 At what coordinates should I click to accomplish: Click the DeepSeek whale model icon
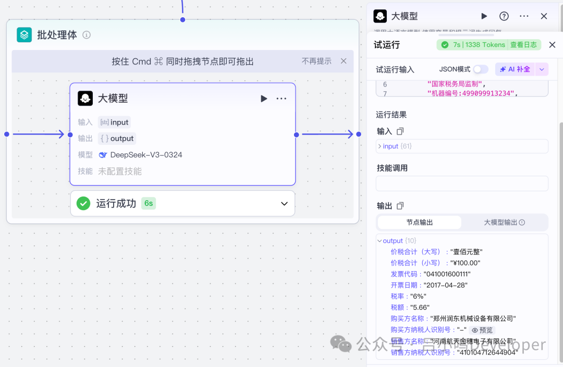[103, 155]
